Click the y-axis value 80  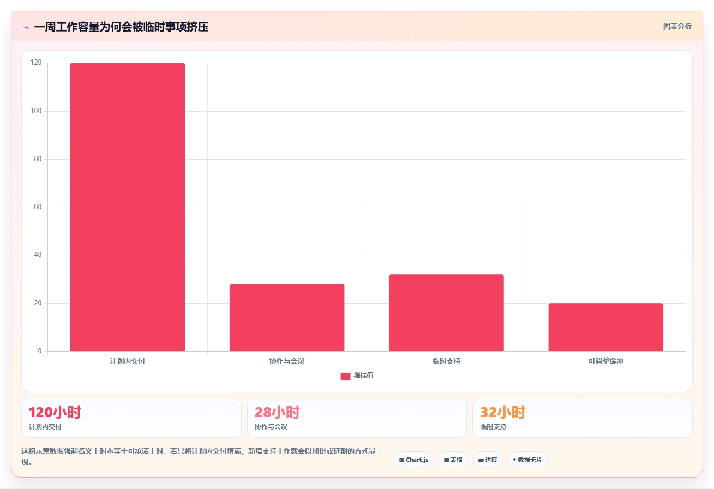pyautogui.click(x=38, y=159)
